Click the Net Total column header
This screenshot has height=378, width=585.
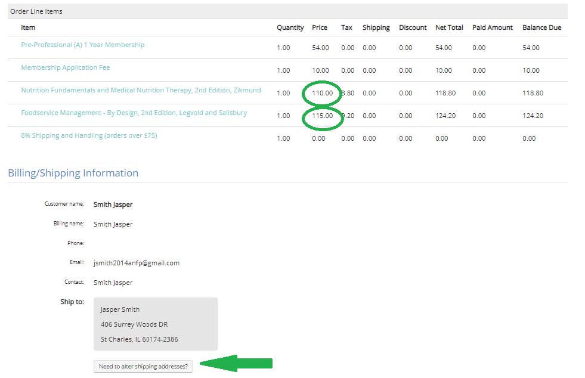pos(449,28)
